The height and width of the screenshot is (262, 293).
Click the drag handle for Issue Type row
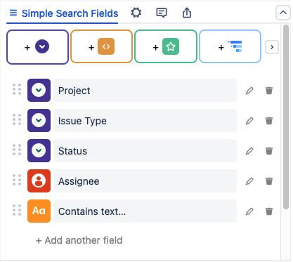pos(17,119)
